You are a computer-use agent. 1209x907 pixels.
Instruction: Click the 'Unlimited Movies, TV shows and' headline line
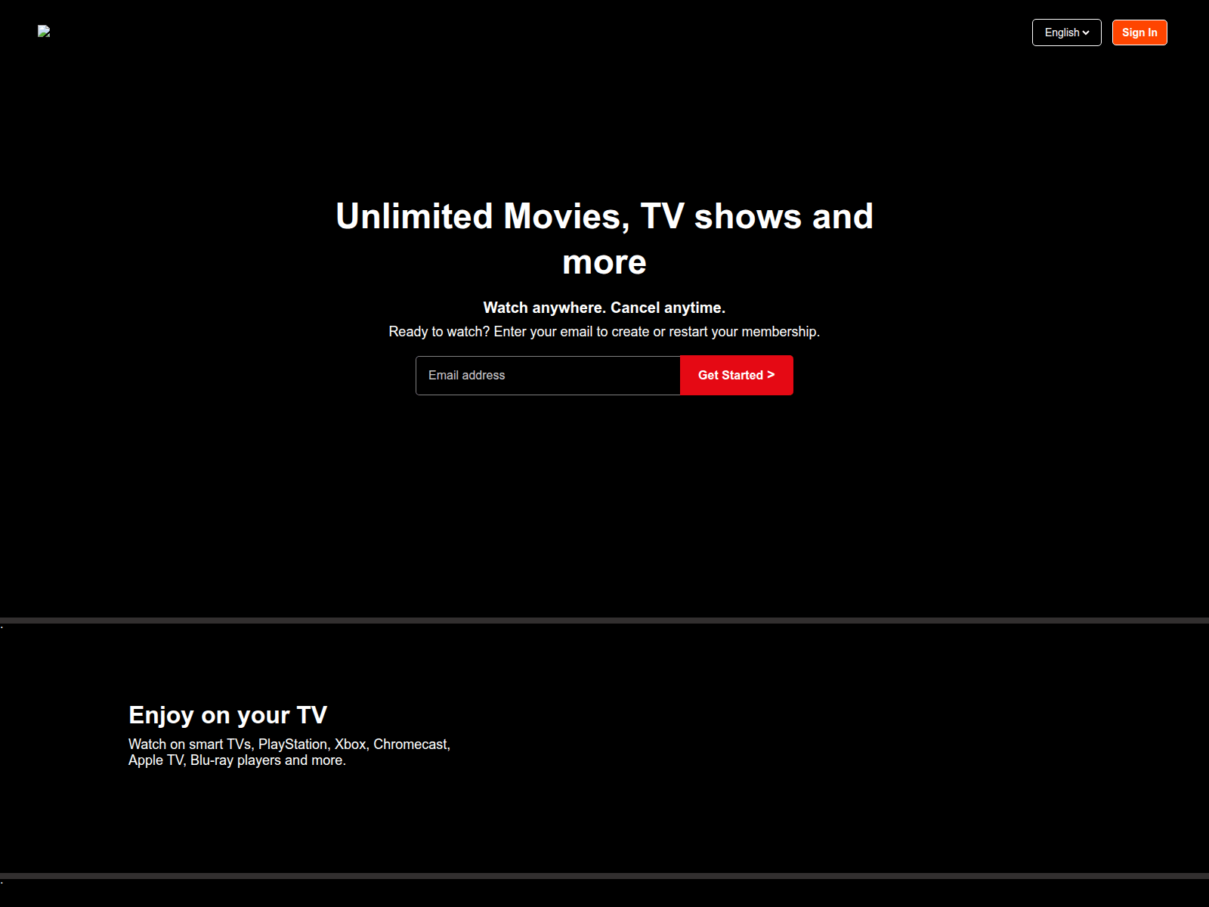604,216
